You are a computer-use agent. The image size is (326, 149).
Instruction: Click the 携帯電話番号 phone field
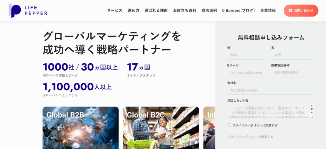pos(292,73)
